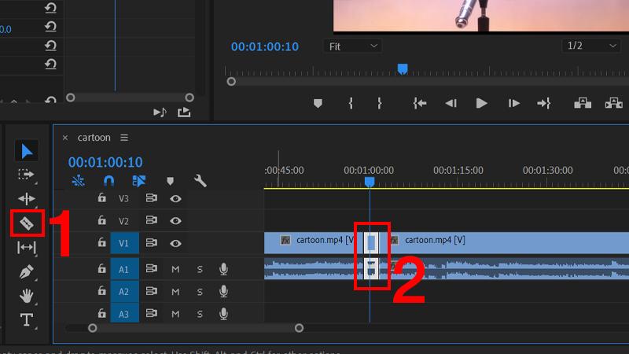Select the Razor tool

(x=27, y=223)
